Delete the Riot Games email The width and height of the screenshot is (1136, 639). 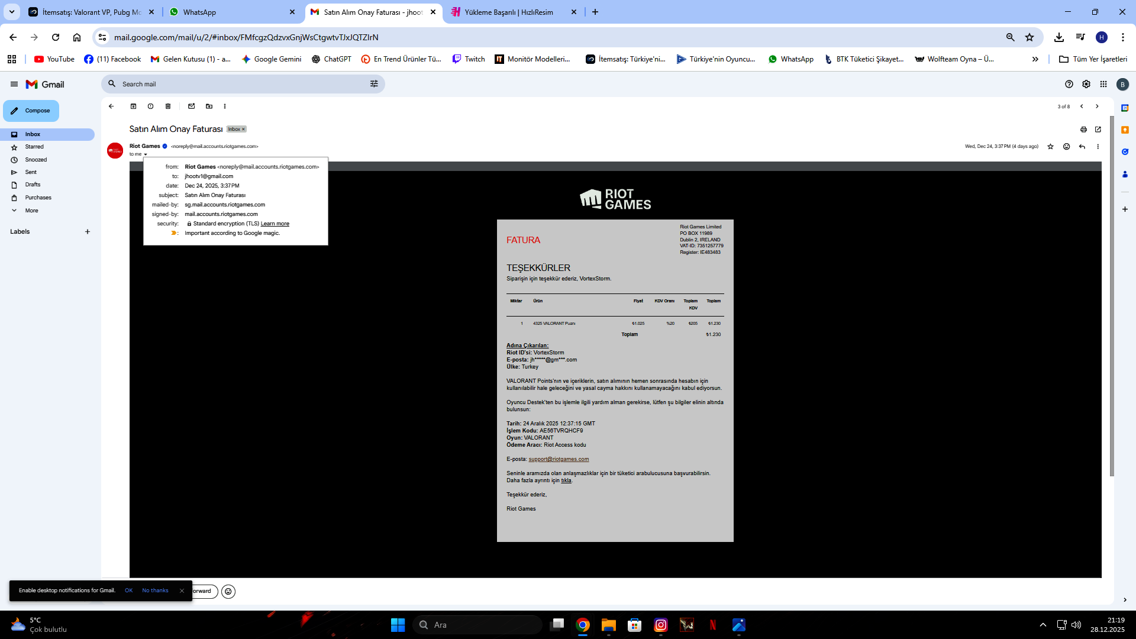pos(168,106)
